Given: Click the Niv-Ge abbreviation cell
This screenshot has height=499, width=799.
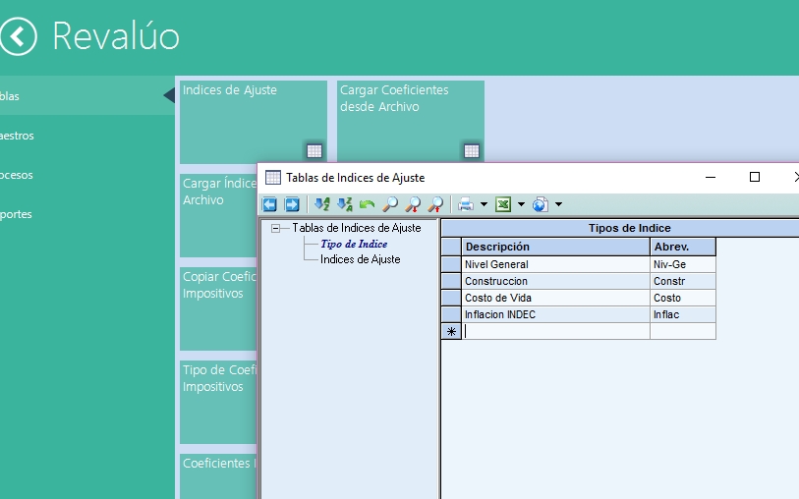Looking at the screenshot, I should tap(683, 264).
